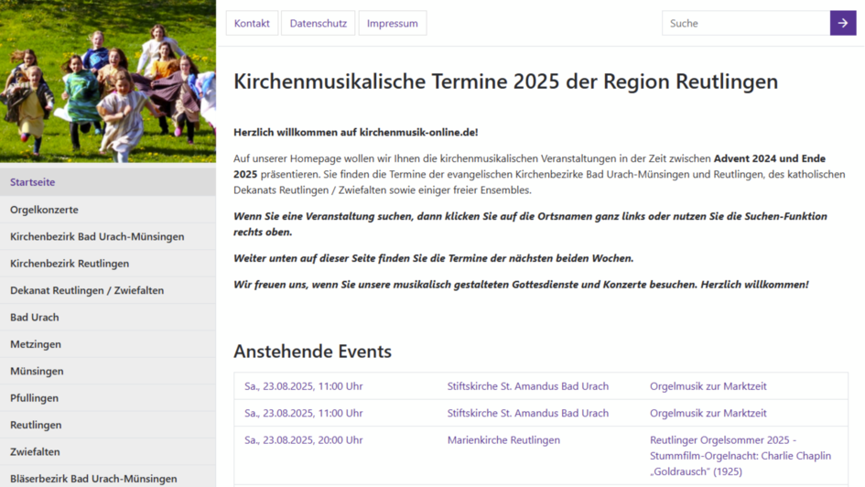Click the 'Herzlich willkommen auf kirchenmusik-online.de!' text
The width and height of the screenshot is (865, 487).
click(x=356, y=133)
